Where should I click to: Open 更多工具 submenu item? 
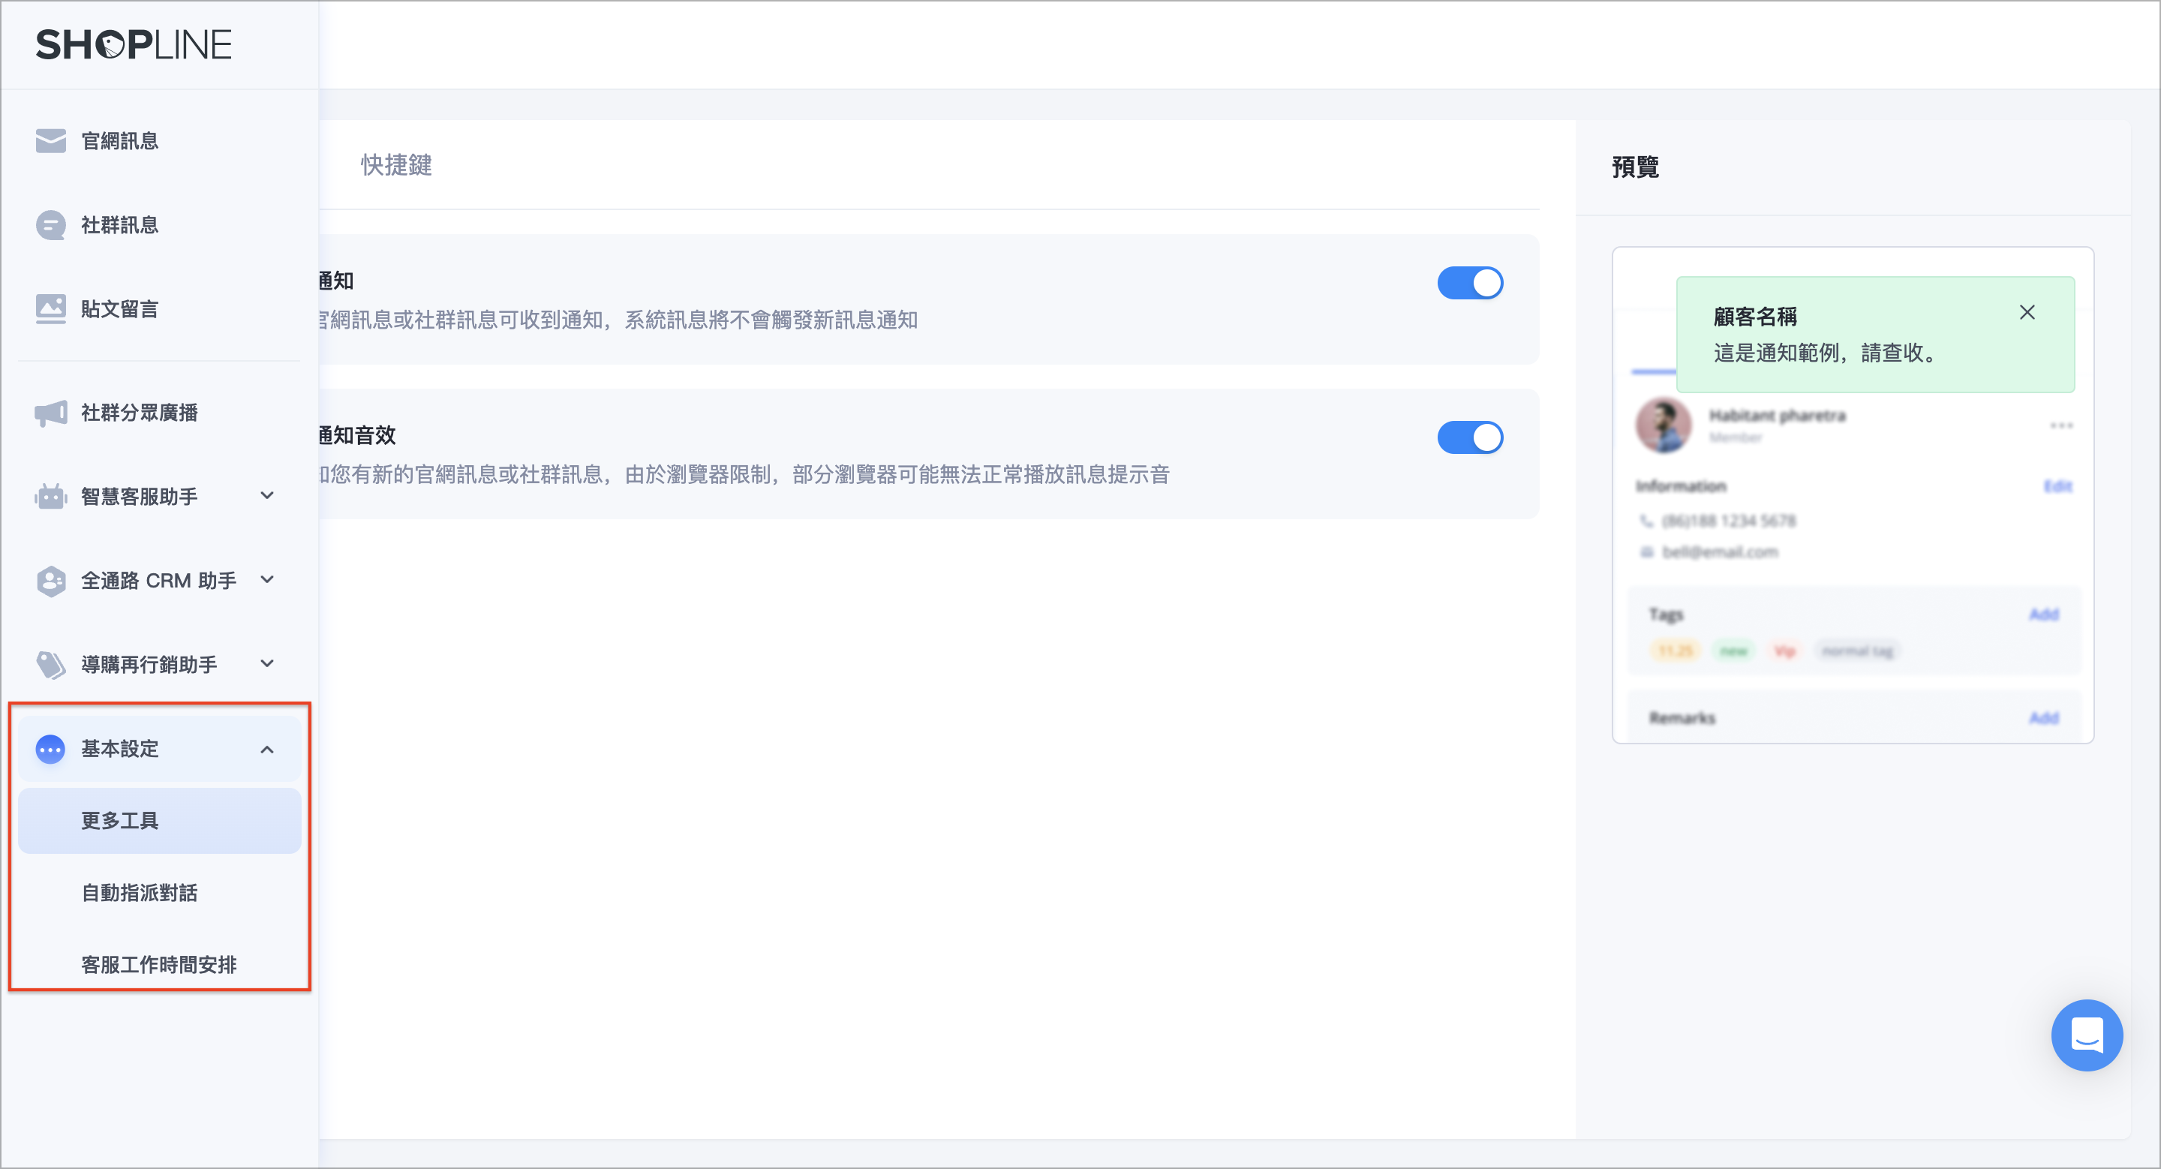click(159, 820)
